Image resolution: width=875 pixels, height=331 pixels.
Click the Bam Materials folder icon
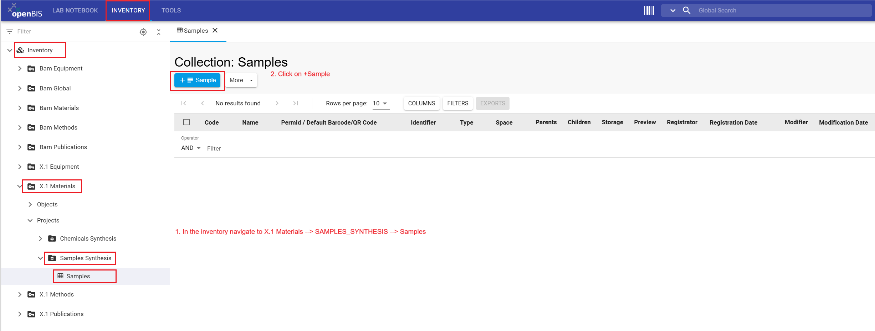(31, 108)
